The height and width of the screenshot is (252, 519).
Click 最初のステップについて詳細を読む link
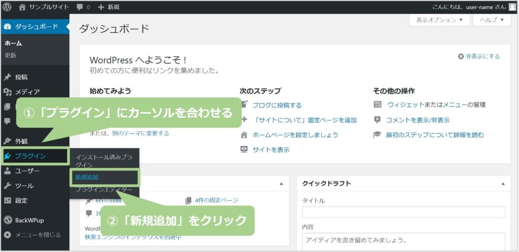click(x=435, y=135)
